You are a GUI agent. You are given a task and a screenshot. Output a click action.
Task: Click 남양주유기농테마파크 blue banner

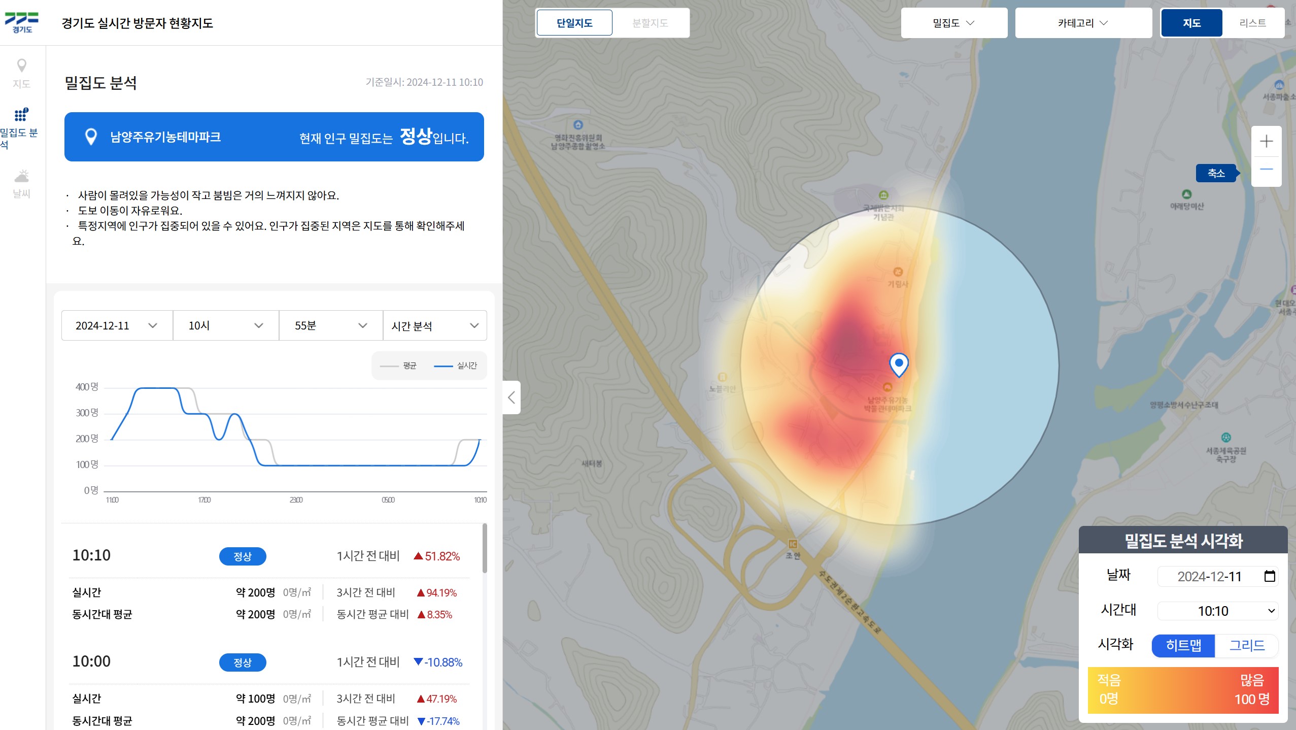274,137
